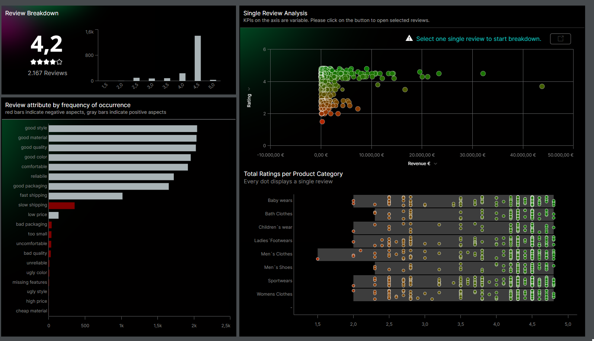Click the 'Select one single review' message text
594x341 pixels.
[478, 39]
